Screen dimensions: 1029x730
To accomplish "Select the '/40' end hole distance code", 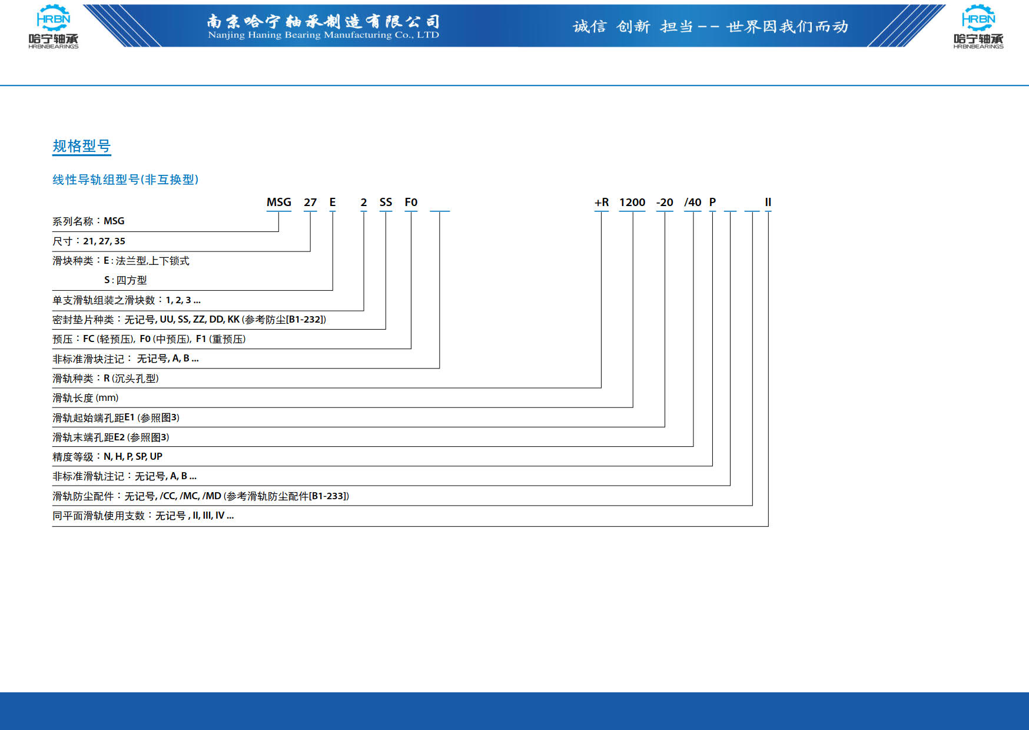I will tap(693, 203).
